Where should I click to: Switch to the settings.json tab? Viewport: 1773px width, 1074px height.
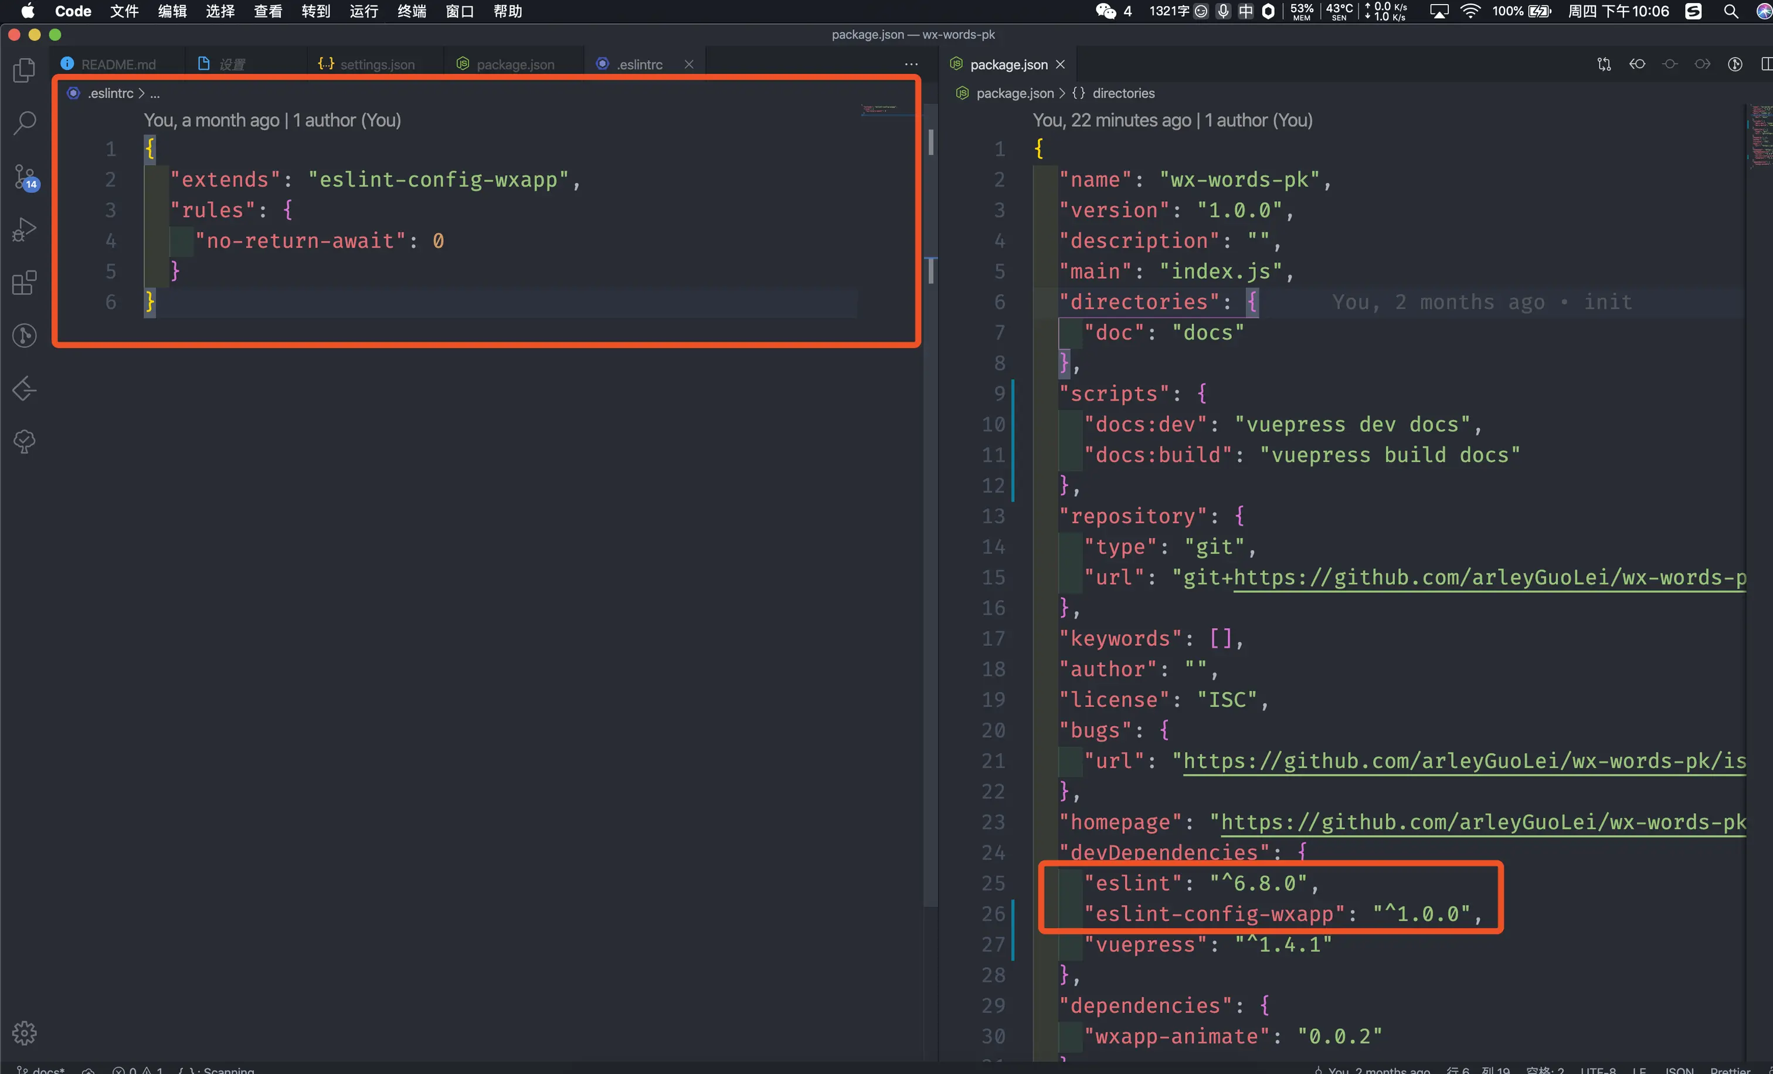point(376,65)
